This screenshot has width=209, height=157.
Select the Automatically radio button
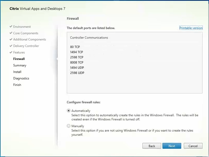click(x=69, y=111)
